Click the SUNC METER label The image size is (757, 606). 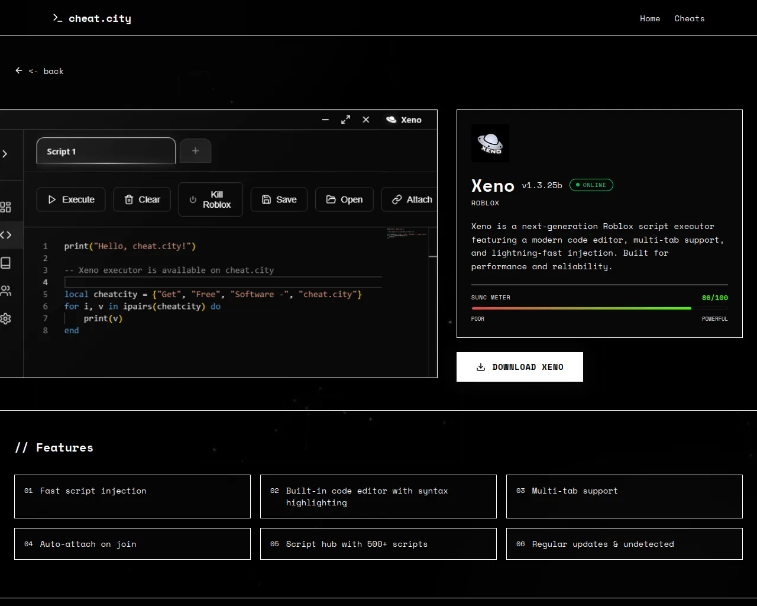click(491, 298)
